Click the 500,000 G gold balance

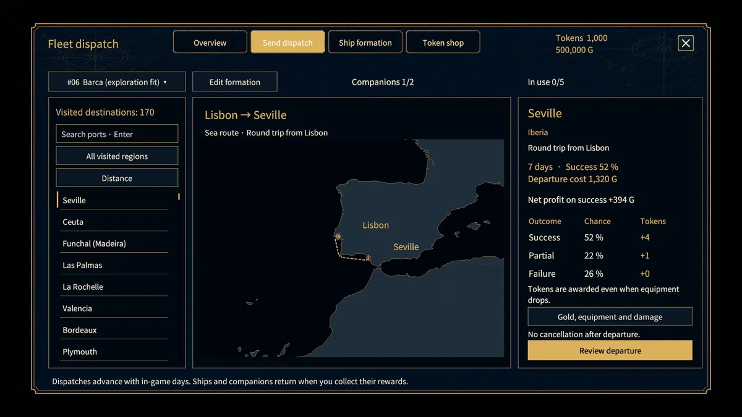tap(574, 49)
